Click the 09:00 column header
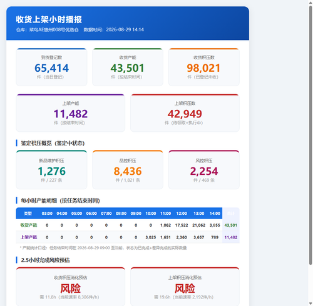 [x=136, y=214]
